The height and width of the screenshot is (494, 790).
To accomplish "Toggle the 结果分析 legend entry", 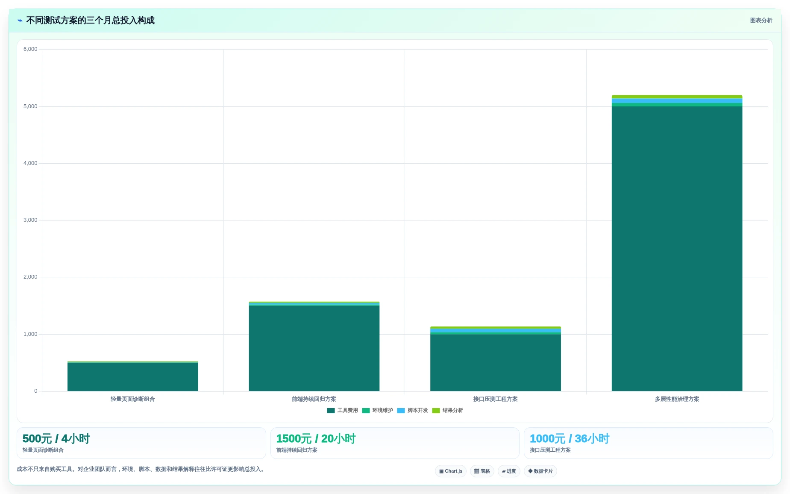I will click(447, 410).
